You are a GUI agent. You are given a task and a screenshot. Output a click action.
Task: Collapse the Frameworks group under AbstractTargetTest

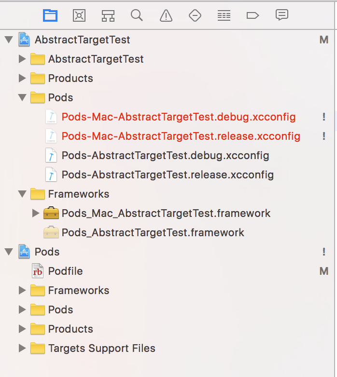click(x=22, y=194)
